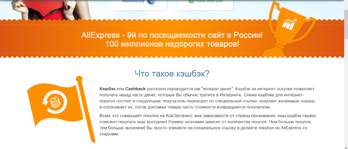The width and height of the screenshot is (348, 149).
Task: Click the paragraph starting "Всем, кто совершает"
Action: 208,125
